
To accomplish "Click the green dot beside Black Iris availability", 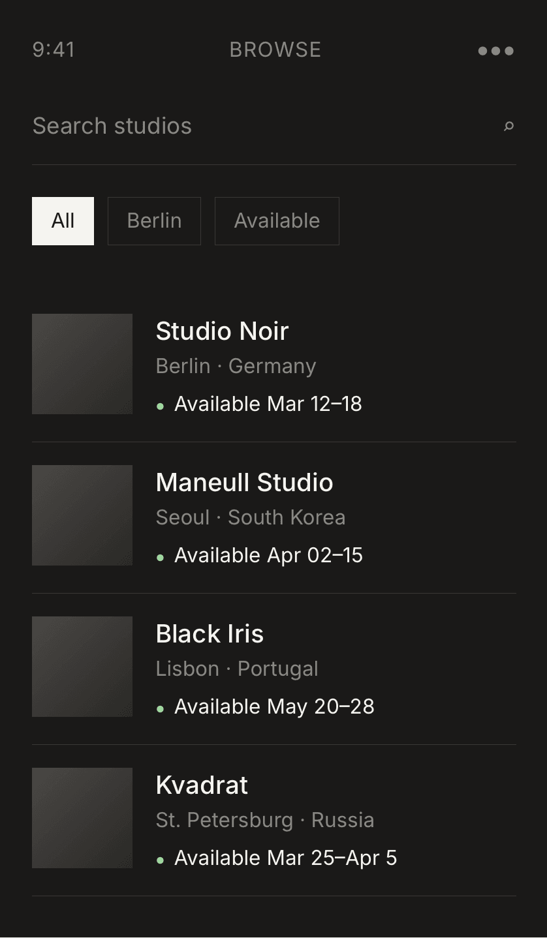I will pos(161,708).
